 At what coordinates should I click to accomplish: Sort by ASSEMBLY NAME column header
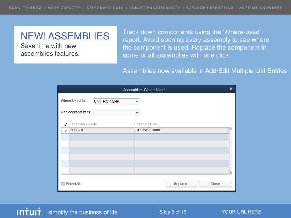[x=84, y=124]
